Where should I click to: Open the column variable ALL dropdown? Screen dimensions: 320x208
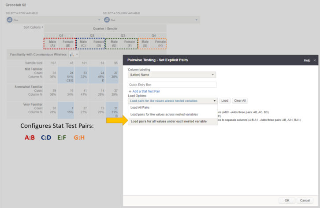(x=152, y=20)
